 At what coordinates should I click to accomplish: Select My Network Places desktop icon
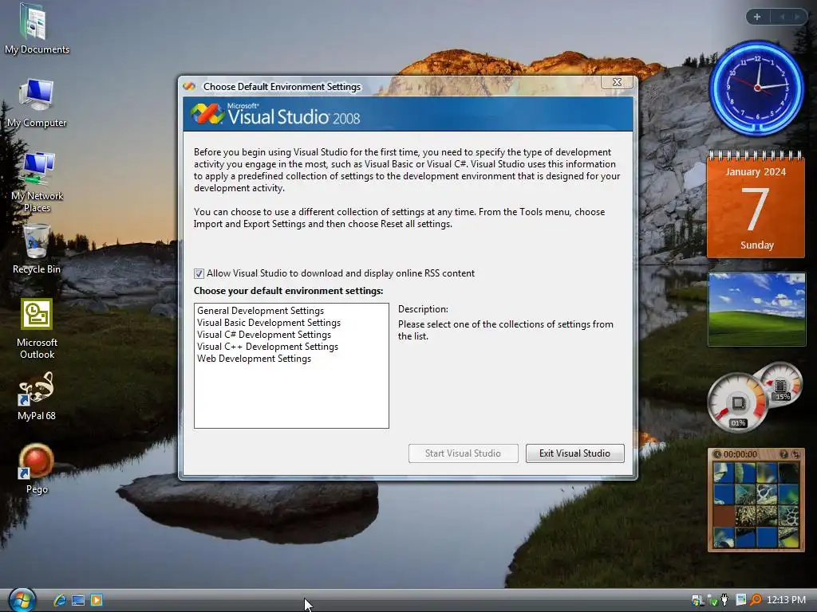[x=37, y=181]
